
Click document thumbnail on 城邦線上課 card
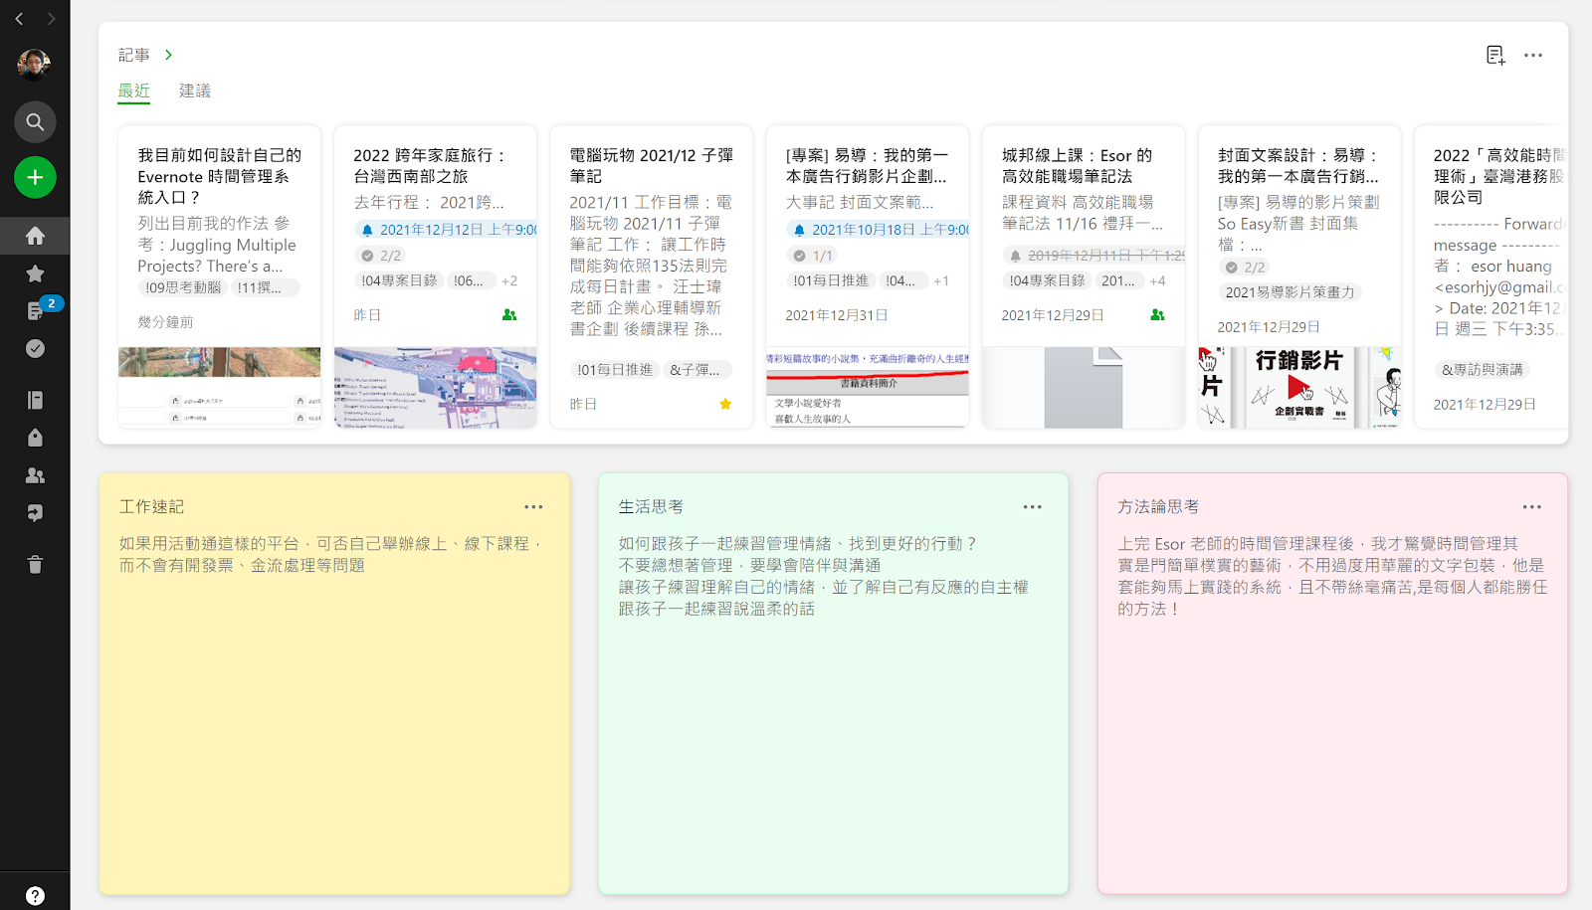pyautogui.click(x=1084, y=388)
